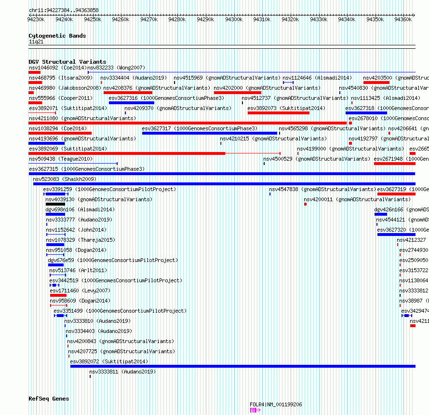The width and height of the screenshot is (429, 415).
Task: Click the thick red bar of esv3892069
Action: tap(127, 153)
